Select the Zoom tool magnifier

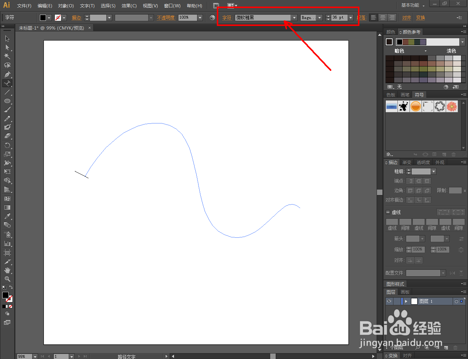(x=7, y=279)
